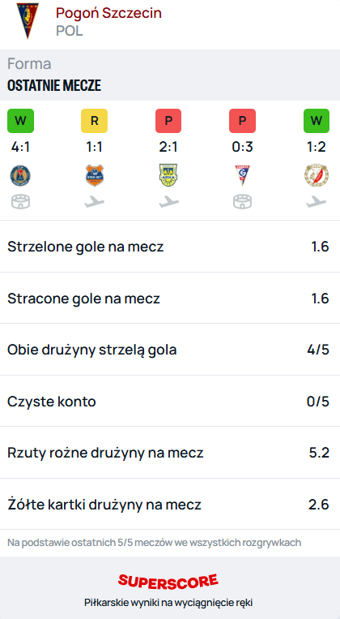
Task: Open the Pogoń Szczecin team name link
Action: pyautogui.click(x=108, y=13)
